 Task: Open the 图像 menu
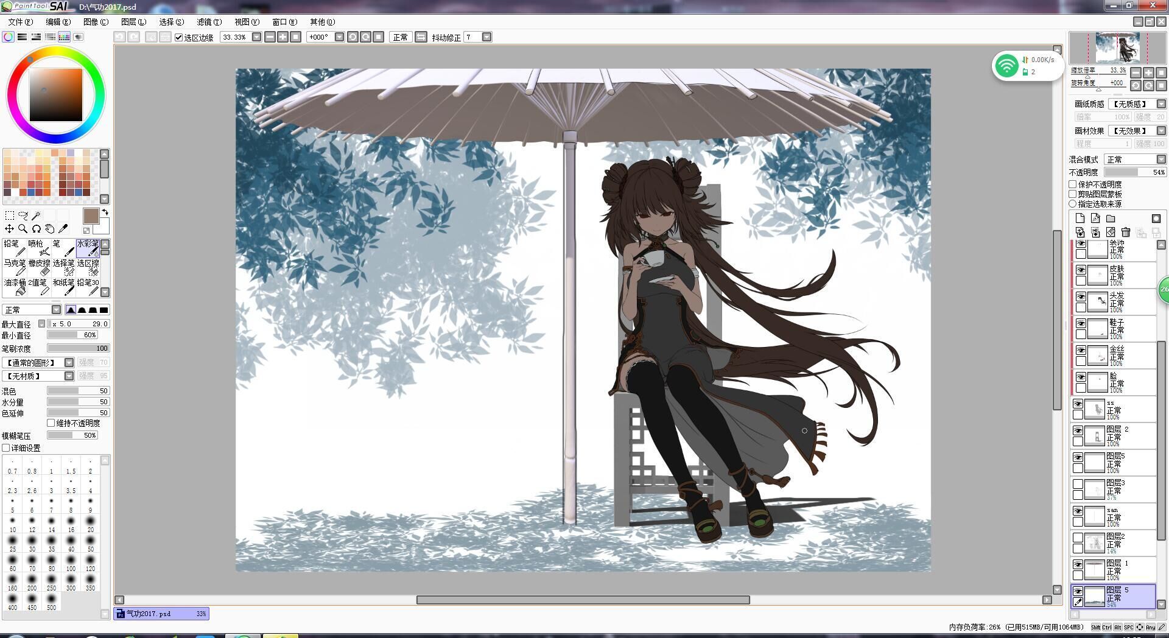coord(96,22)
